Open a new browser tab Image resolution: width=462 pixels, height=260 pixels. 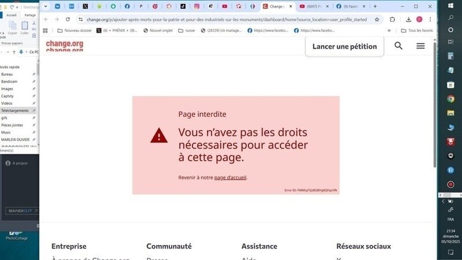[375, 6]
